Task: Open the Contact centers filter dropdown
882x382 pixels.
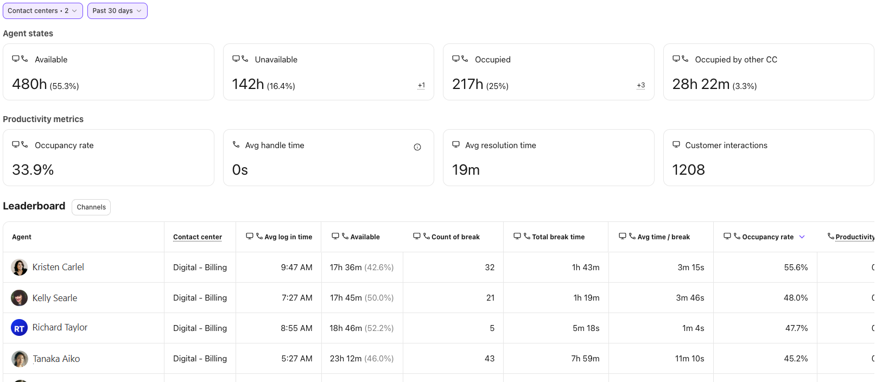Action: coord(43,11)
